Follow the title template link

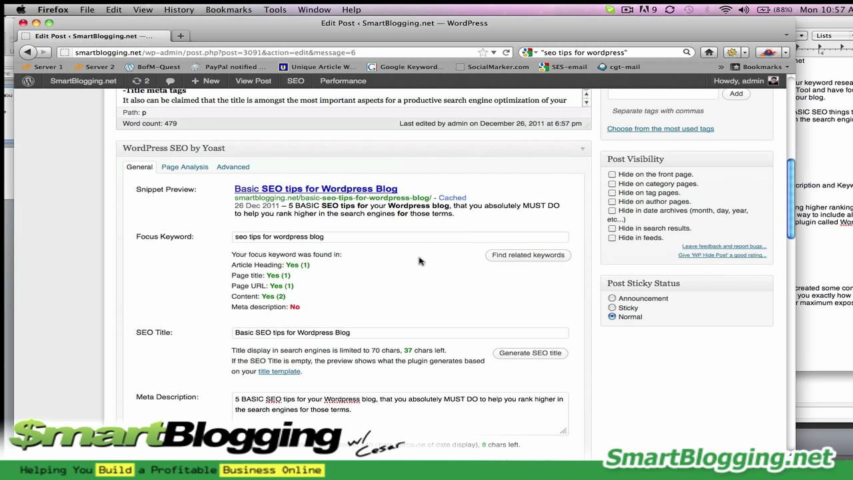[279, 371]
